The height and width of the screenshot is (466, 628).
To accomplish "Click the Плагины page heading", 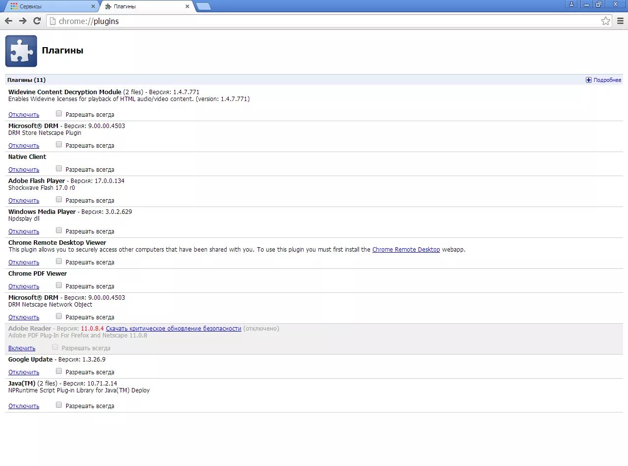I will pyautogui.click(x=62, y=51).
